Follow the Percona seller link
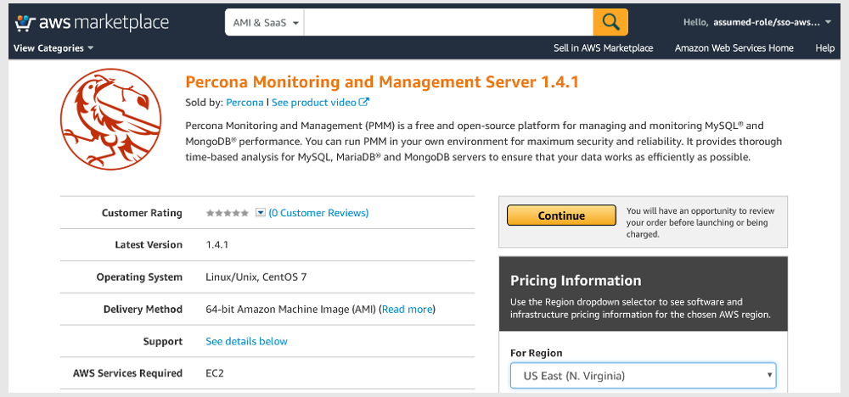Viewport: 849px width, 397px height. pos(245,103)
